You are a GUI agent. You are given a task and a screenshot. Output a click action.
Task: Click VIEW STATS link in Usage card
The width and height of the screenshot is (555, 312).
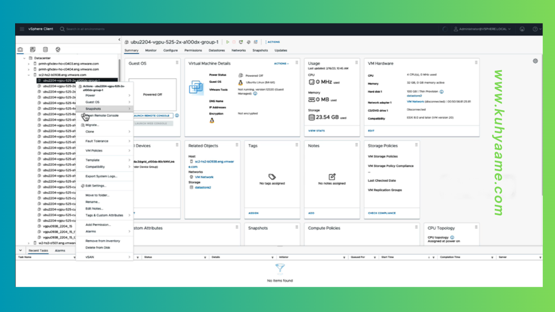click(316, 130)
